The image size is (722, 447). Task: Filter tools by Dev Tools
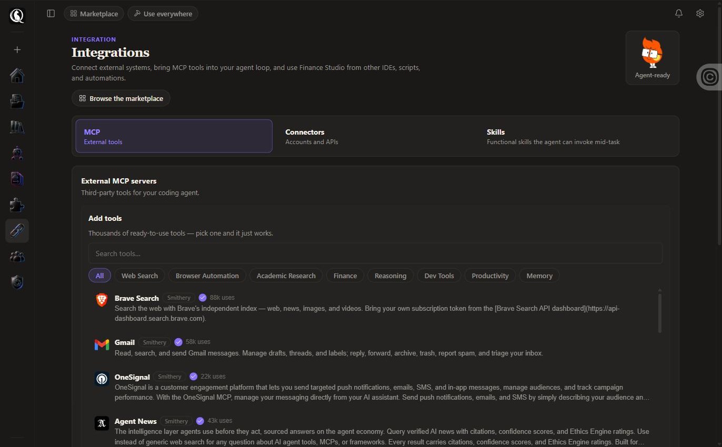[x=439, y=276]
